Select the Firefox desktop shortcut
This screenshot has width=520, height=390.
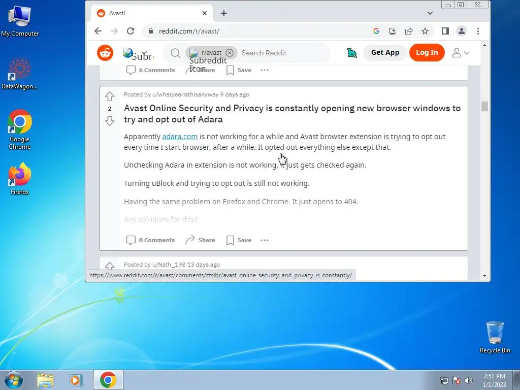click(20, 178)
